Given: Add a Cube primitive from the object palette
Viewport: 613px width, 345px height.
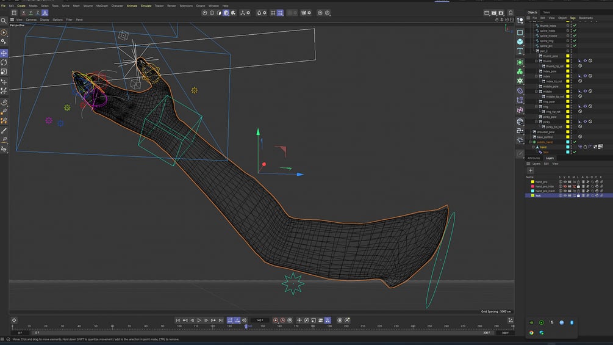Looking at the screenshot, I should (520, 42).
